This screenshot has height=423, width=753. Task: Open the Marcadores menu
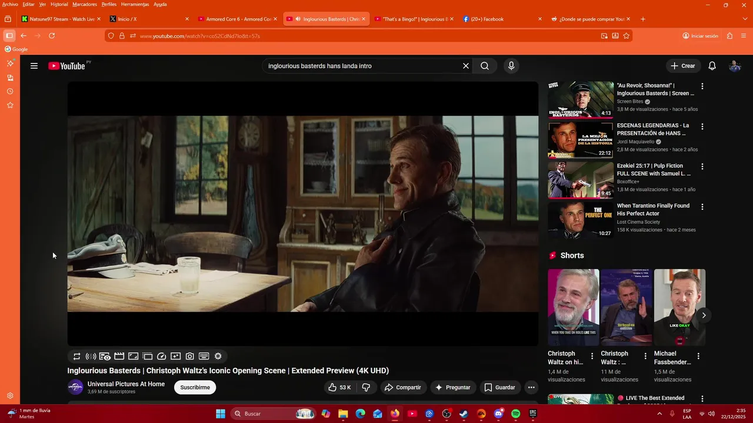click(85, 4)
